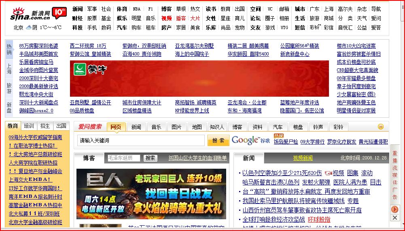Open the 城市住房保障大计 link

[x=142, y=103]
